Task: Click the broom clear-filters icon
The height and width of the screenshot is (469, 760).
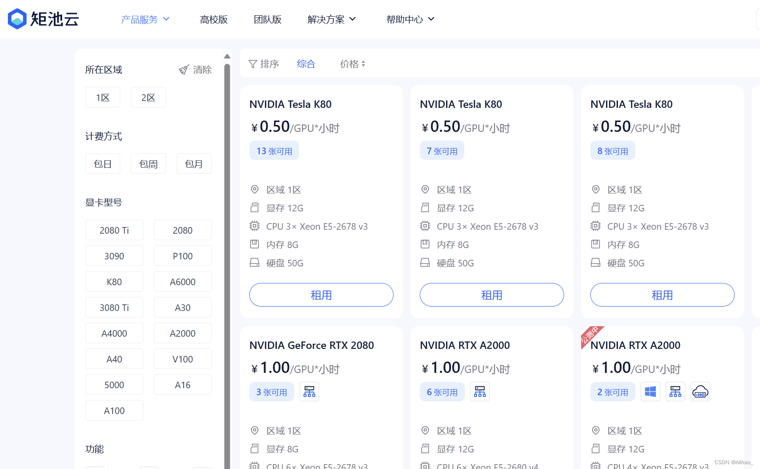Action: tap(184, 70)
